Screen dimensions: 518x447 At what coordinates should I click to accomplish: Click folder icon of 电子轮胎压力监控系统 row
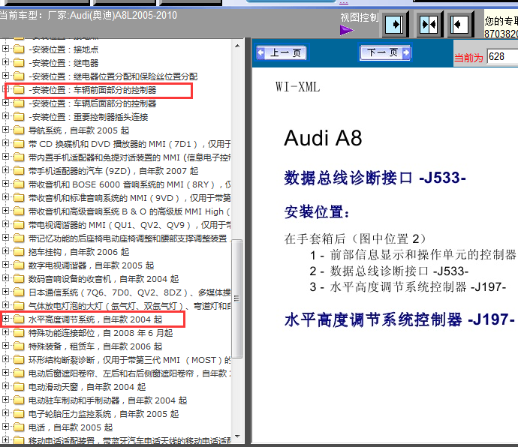tap(19, 414)
